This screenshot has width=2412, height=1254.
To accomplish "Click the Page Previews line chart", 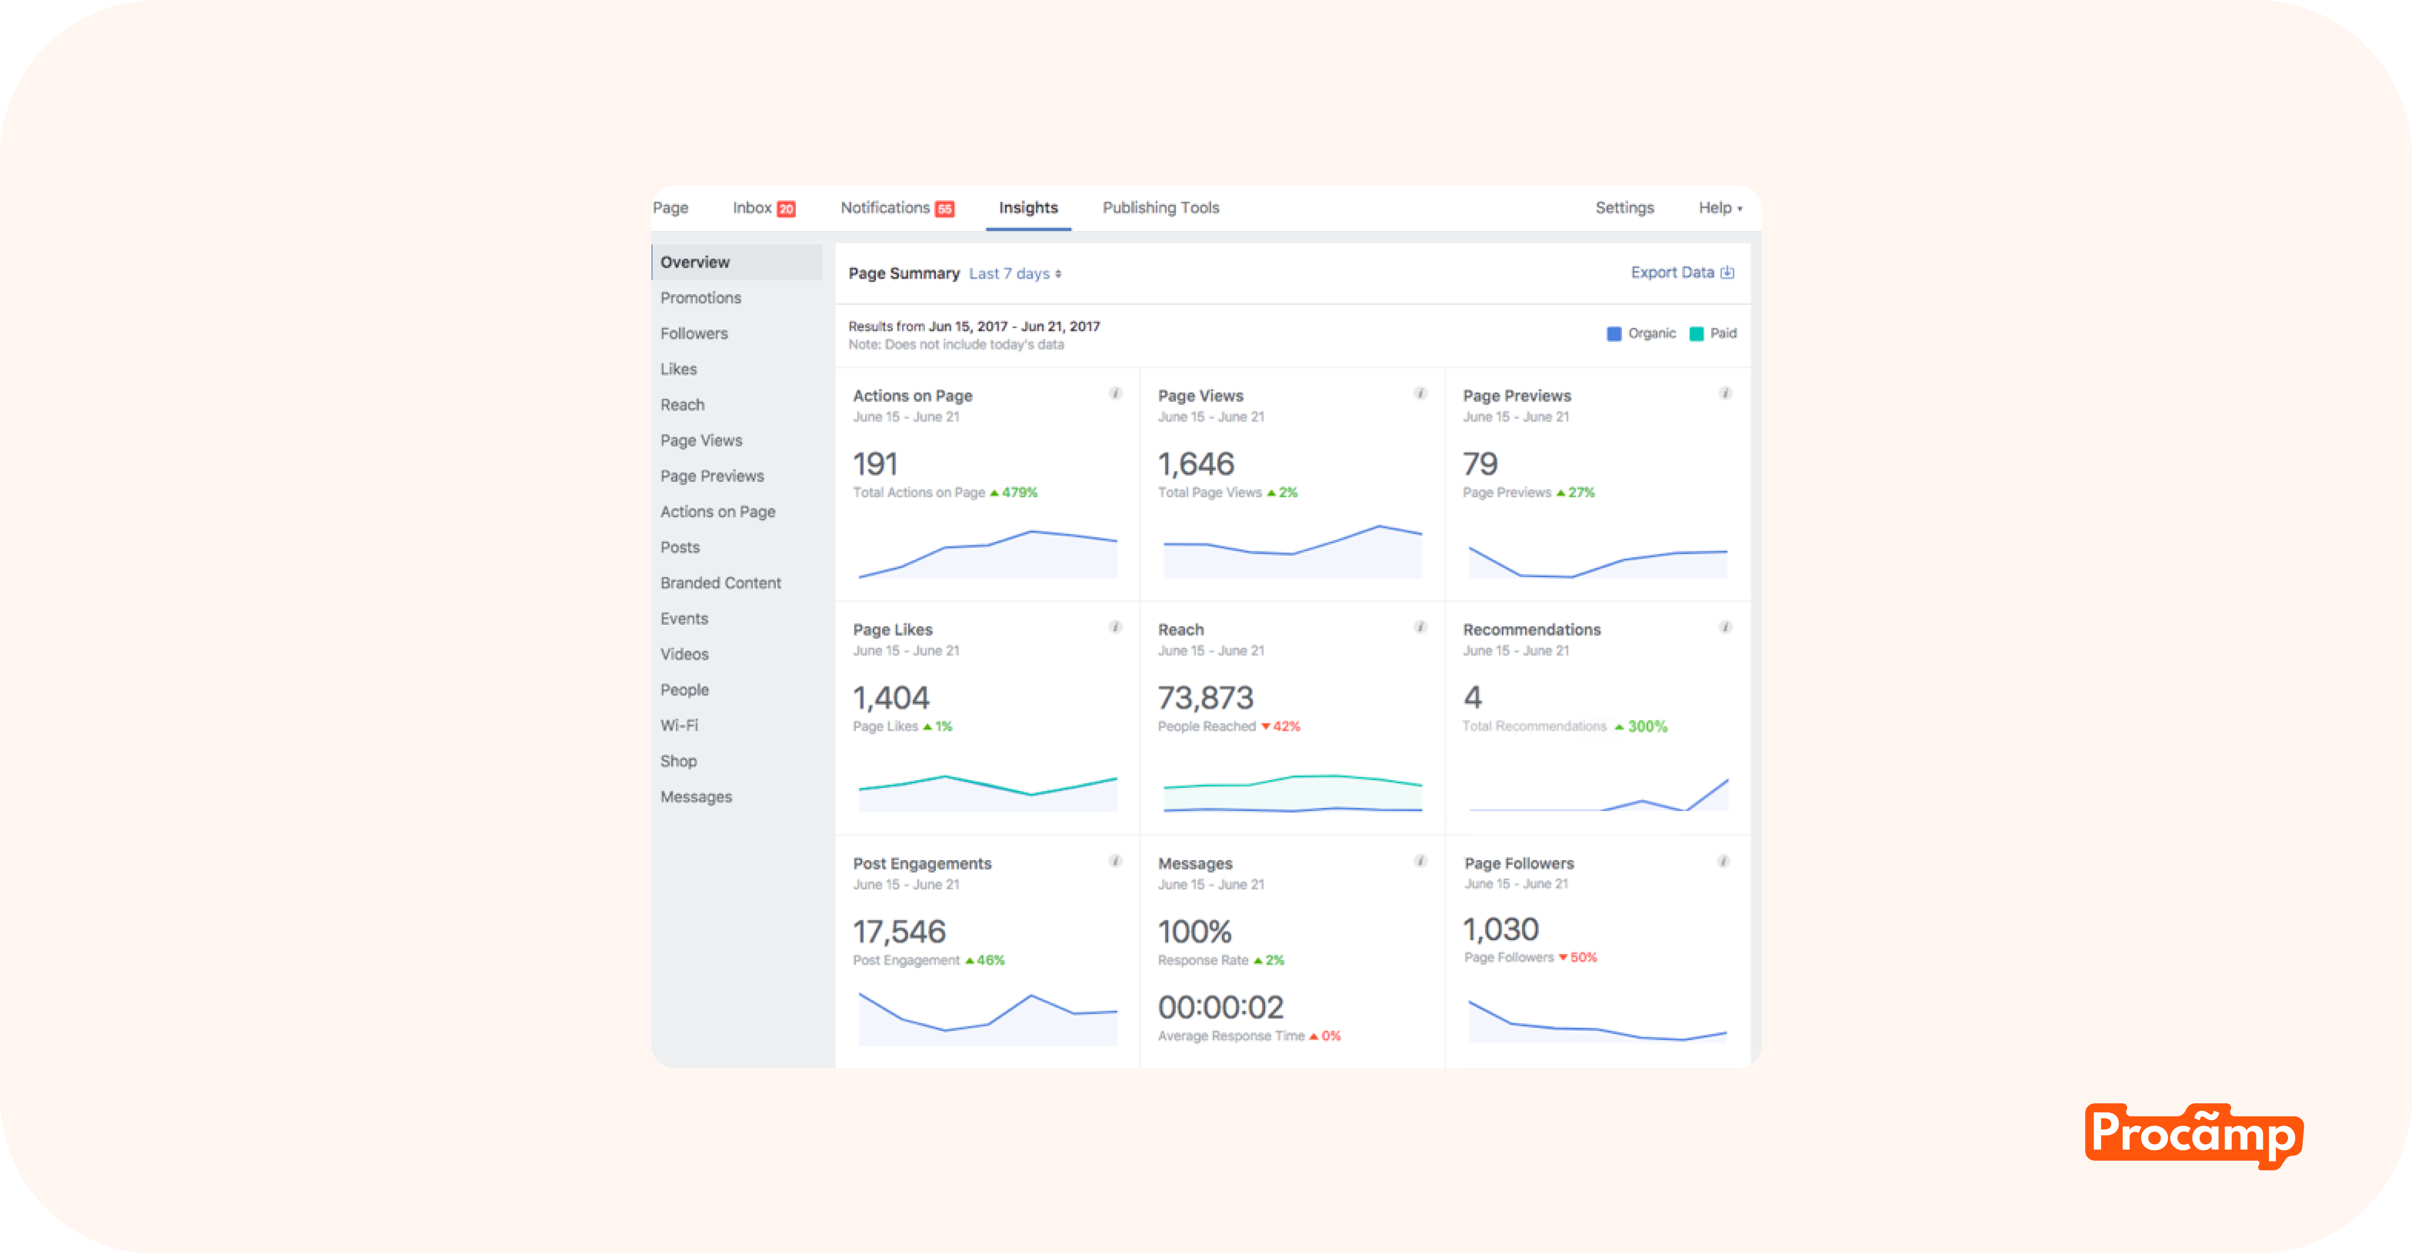I will [1598, 561].
